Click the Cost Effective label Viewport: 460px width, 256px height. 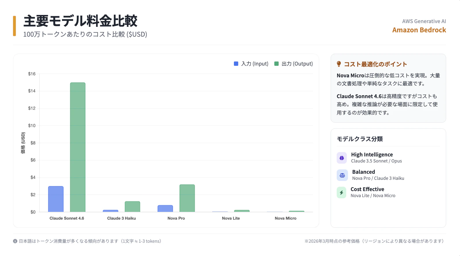[367, 189]
